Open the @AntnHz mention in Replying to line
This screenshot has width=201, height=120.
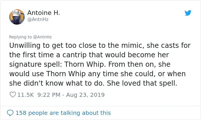pos(42,37)
